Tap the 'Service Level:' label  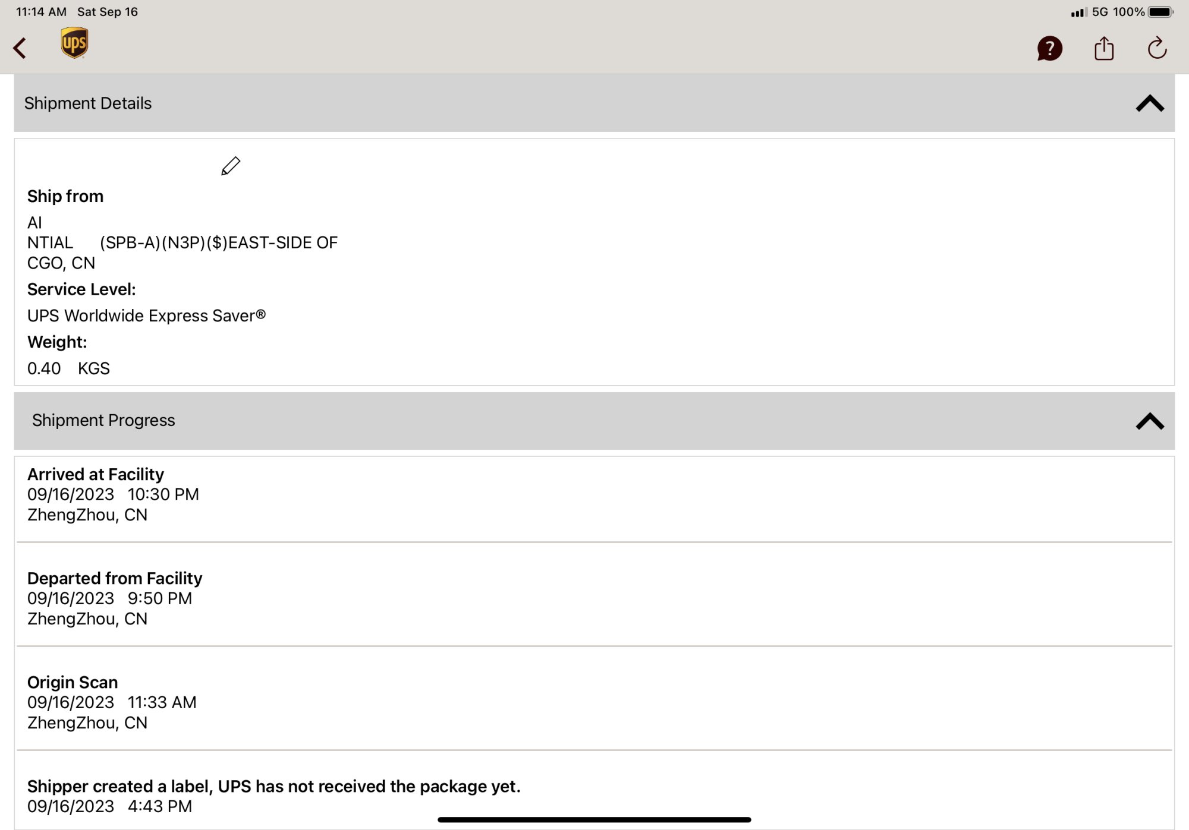pos(81,289)
